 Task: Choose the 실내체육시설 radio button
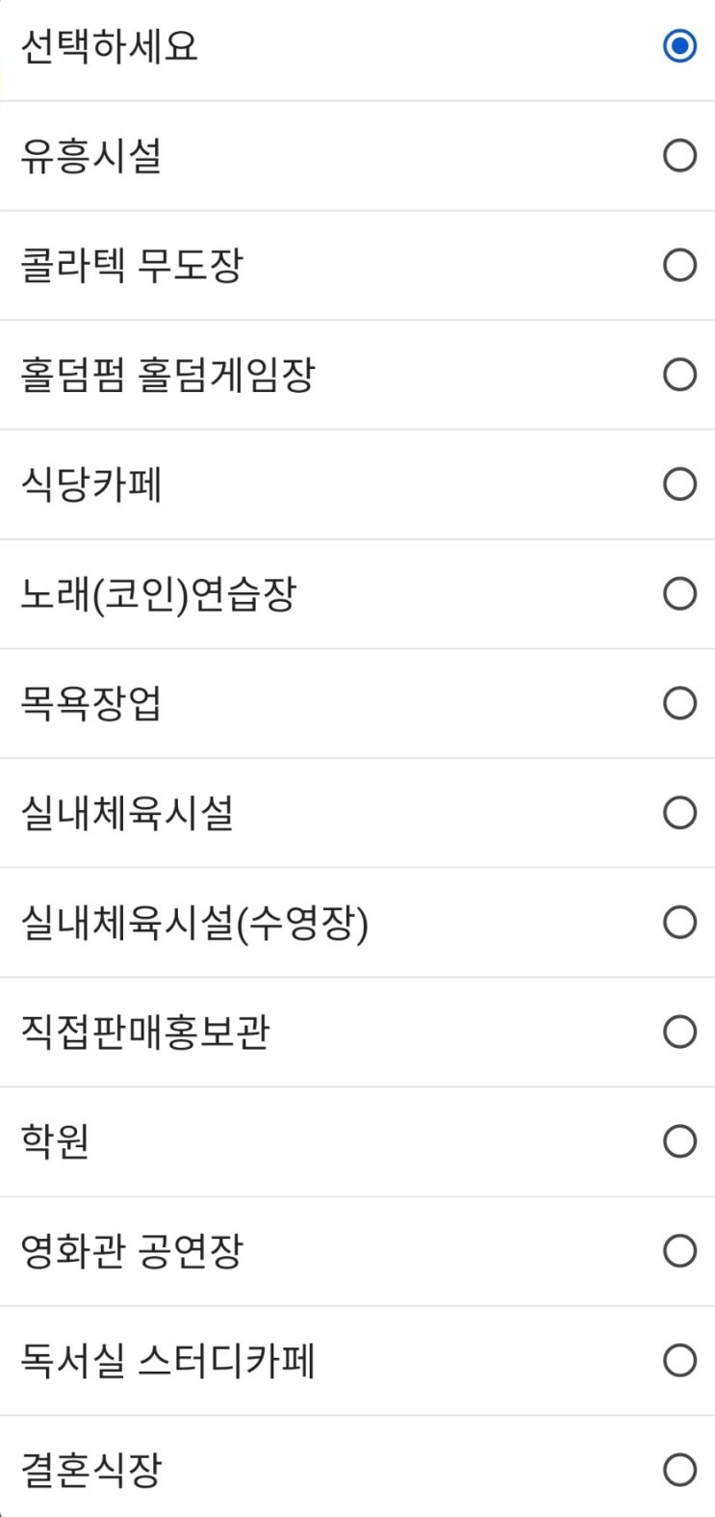pyautogui.click(x=679, y=813)
